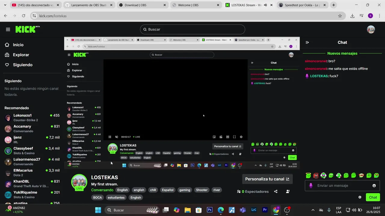
Task: Open the emoji picker smiley in chat input
Action: pos(374,186)
